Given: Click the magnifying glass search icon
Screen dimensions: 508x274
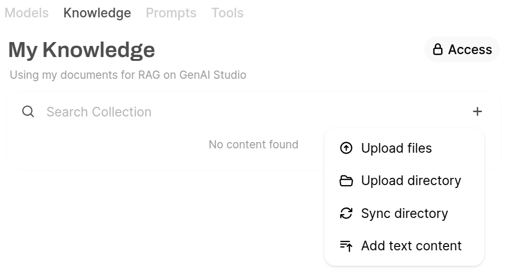Looking at the screenshot, I should pyautogui.click(x=28, y=112).
